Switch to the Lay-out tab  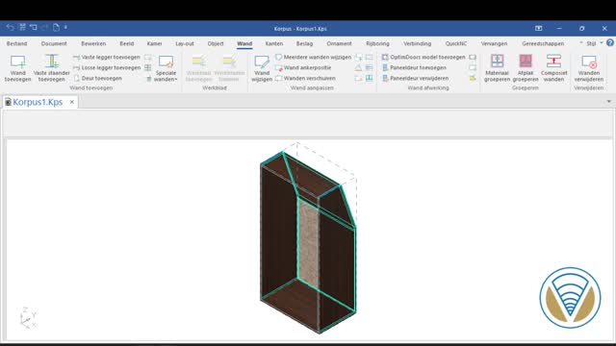[185, 43]
